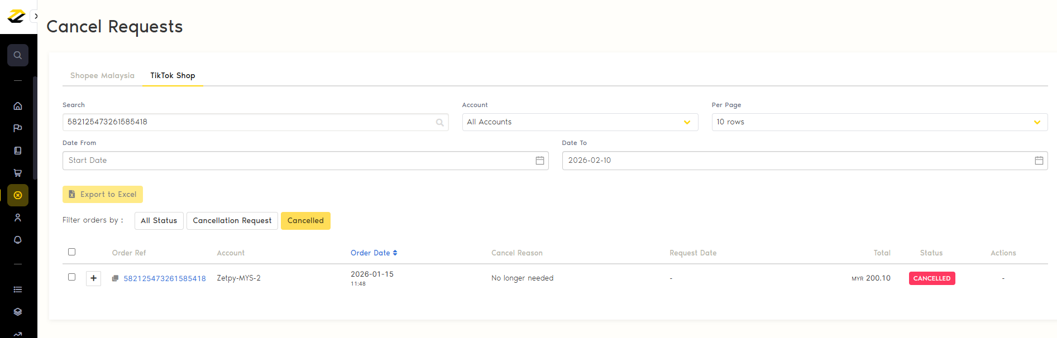
Task: Open calendar icon for Date From
Action: click(540, 161)
